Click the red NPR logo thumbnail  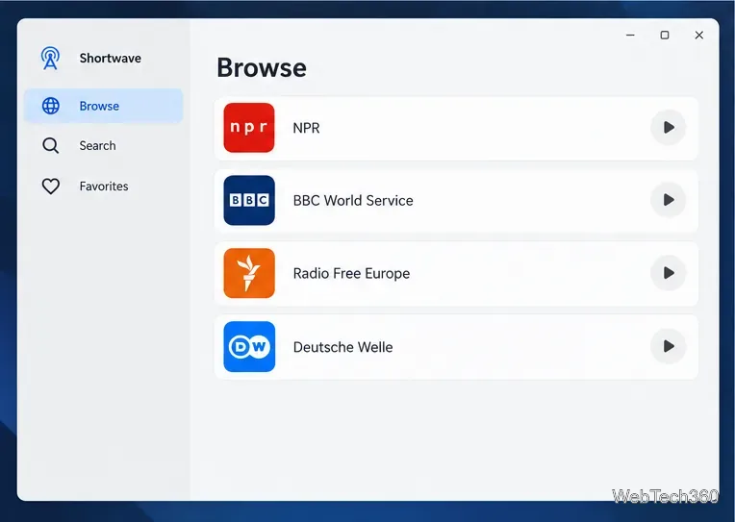tap(249, 128)
